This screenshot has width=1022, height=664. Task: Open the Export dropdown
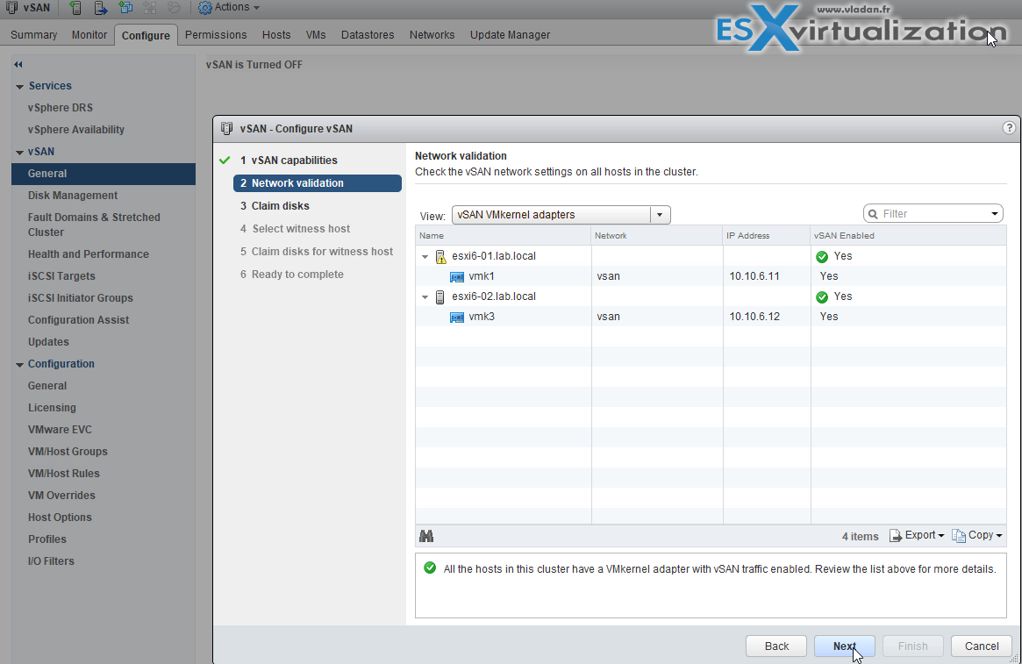[x=917, y=536]
